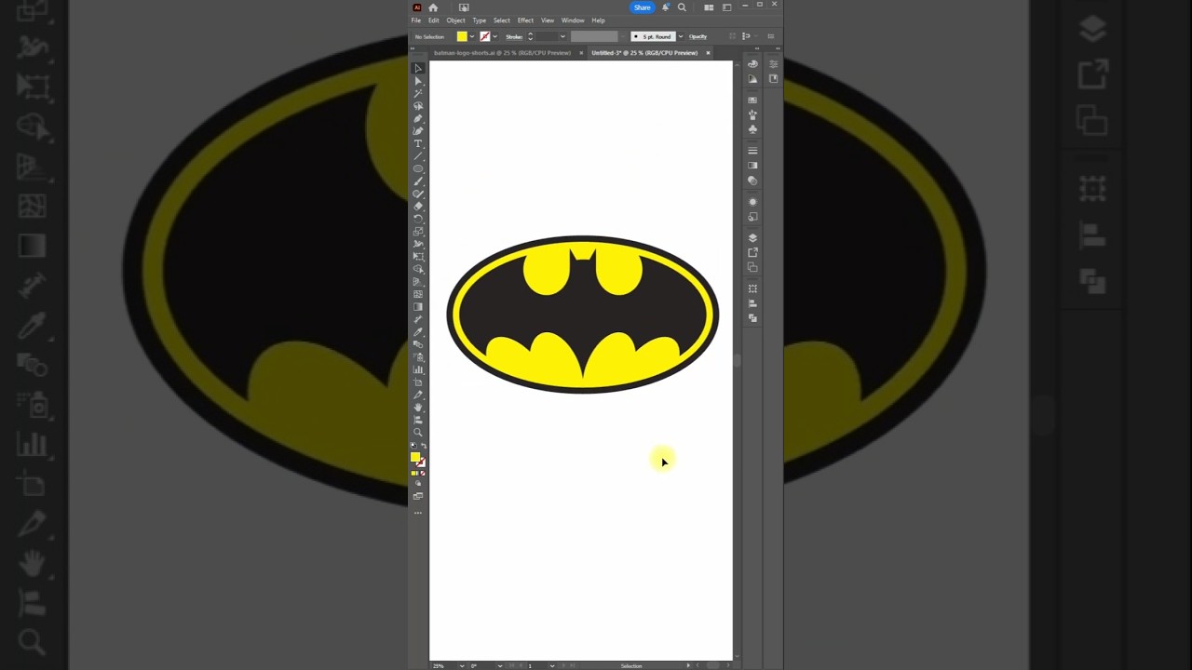Viewport: 1192px width, 670px height.
Task: Select the Ellipse shape tool
Action: (418, 168)
